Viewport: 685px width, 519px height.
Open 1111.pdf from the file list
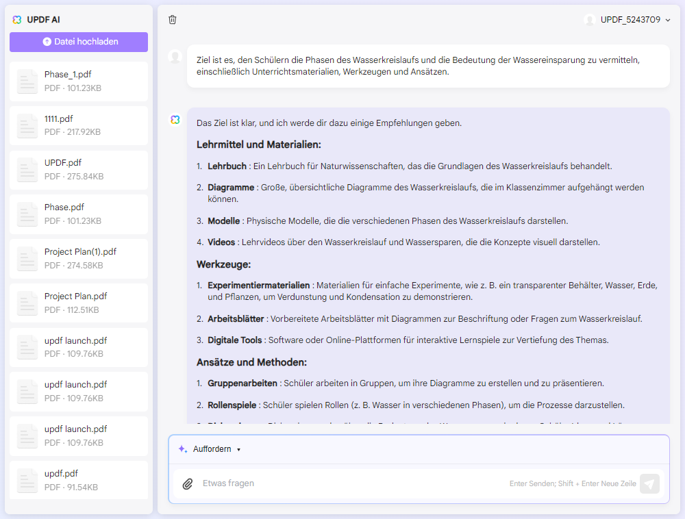(79, 125)
